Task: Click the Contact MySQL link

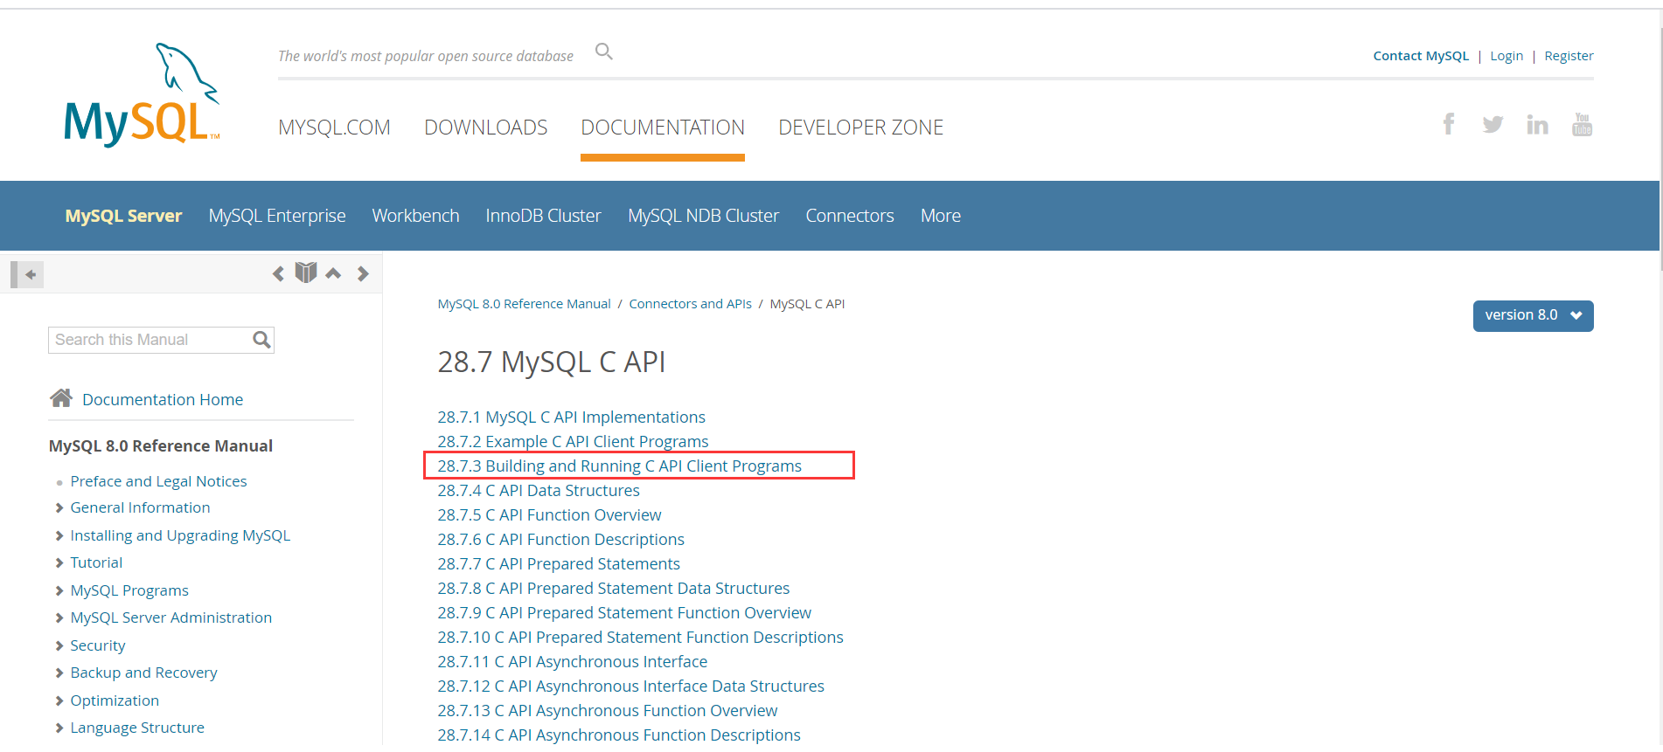Action: point(1421,56)
